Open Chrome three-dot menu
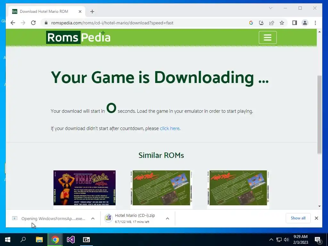 (x=315, y=23)
